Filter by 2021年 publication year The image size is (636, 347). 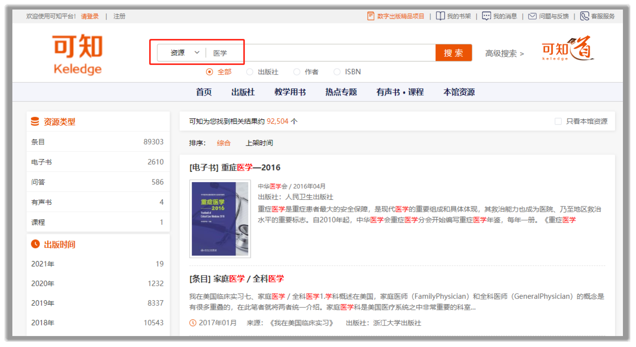click(x=98, y=264)
